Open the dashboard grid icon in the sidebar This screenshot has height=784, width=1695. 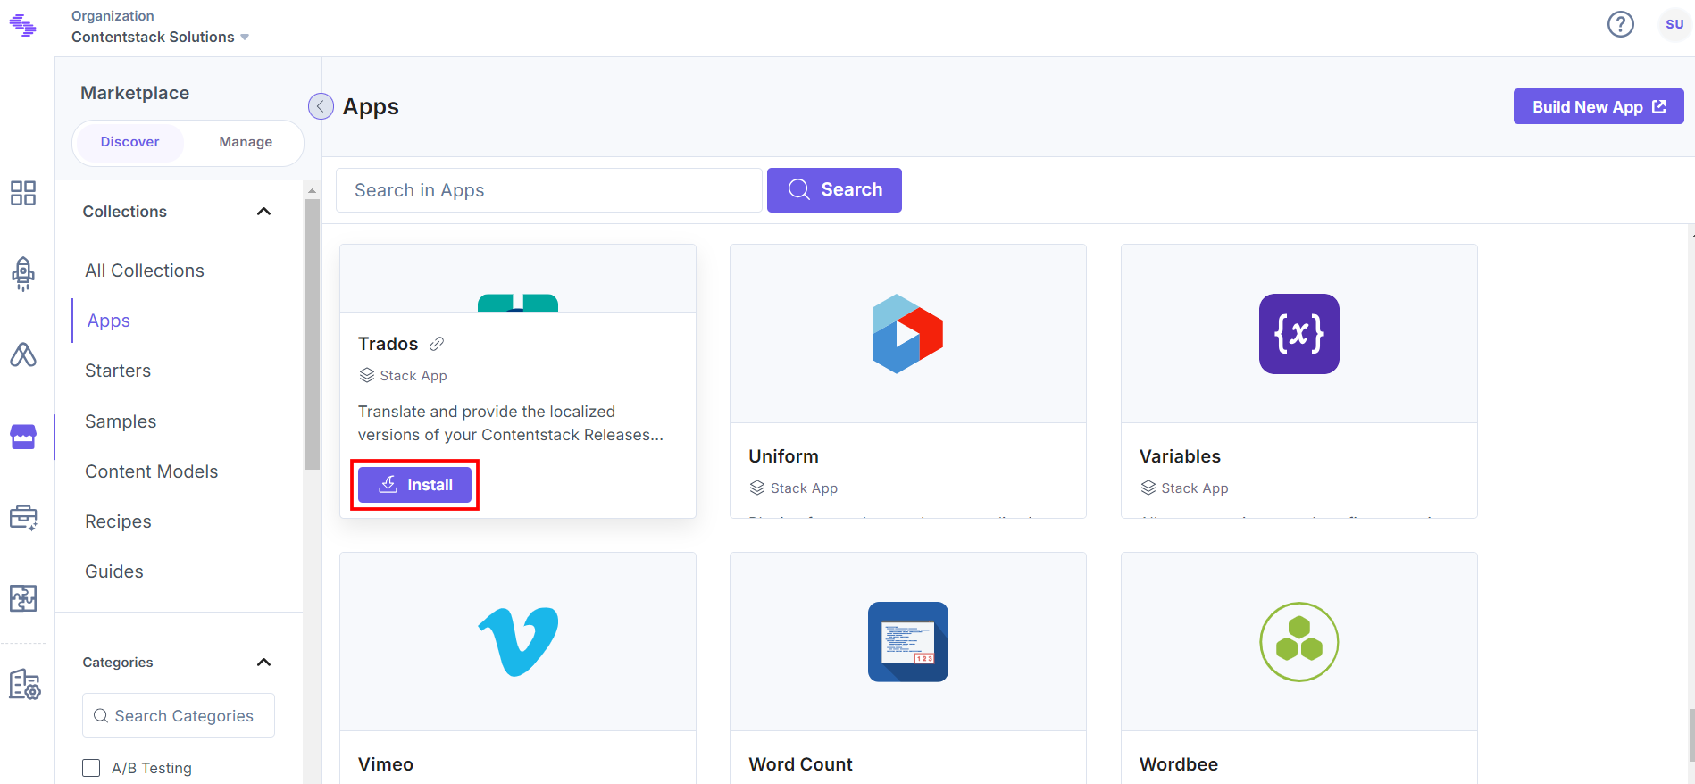pos(23,193)
